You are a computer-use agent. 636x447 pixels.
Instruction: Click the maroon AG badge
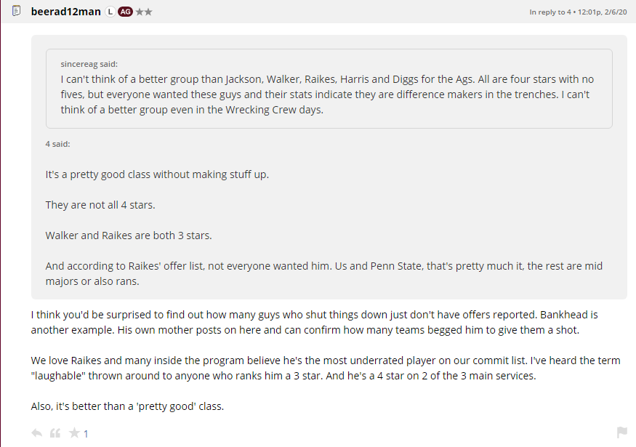point(125,12)
